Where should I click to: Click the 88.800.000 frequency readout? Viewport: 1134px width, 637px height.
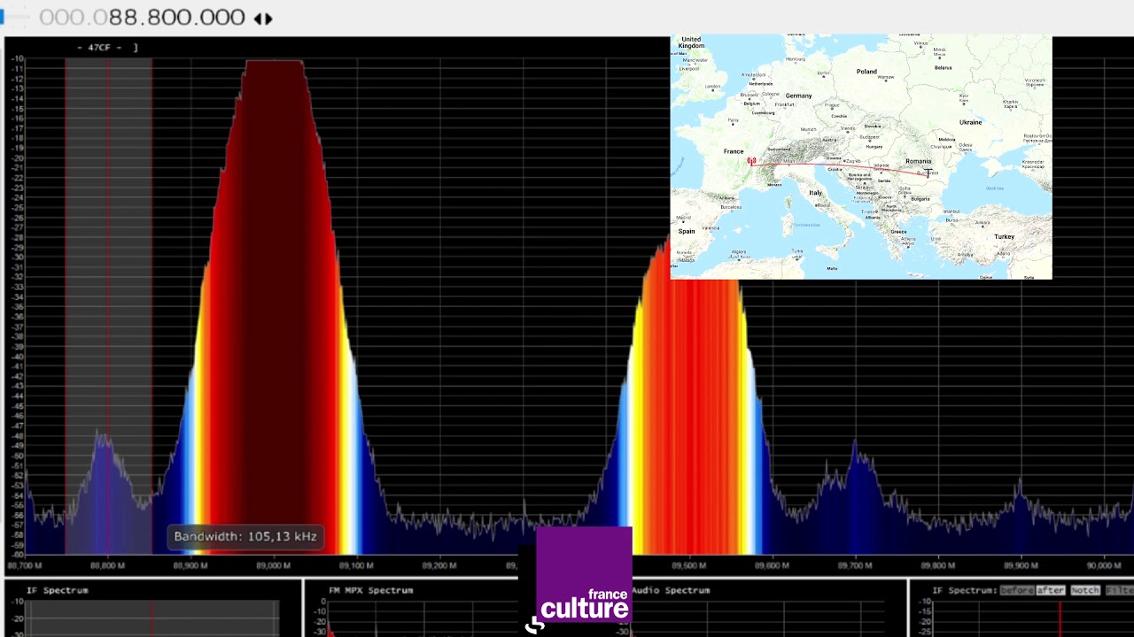click(176, 18)
